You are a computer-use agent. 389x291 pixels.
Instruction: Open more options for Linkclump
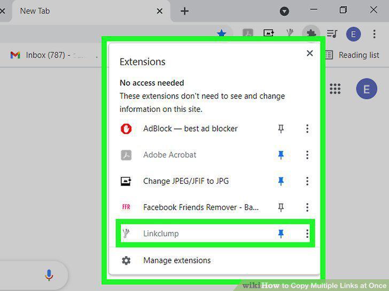307,233
